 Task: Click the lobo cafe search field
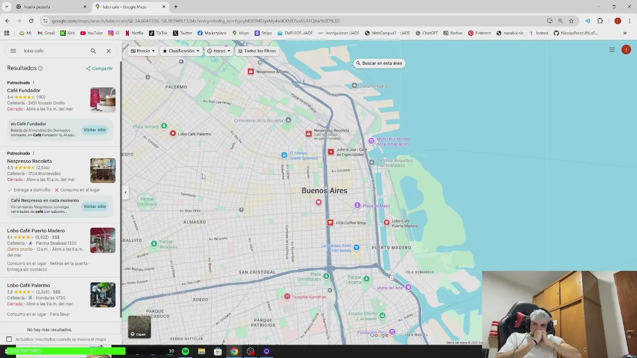pos(54,51)
